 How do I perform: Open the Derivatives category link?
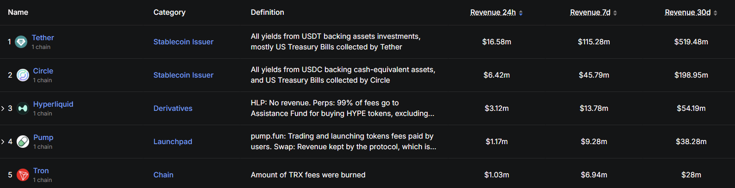point(173,109)
